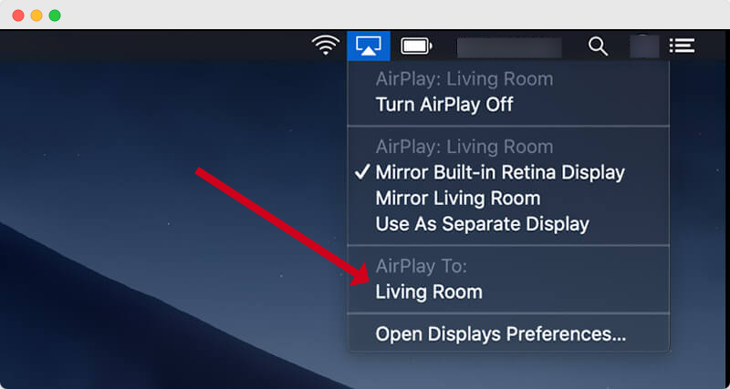This screenshot has height=389, width=730.
Task: Open the battery status icon
Action: click(416, 46)
